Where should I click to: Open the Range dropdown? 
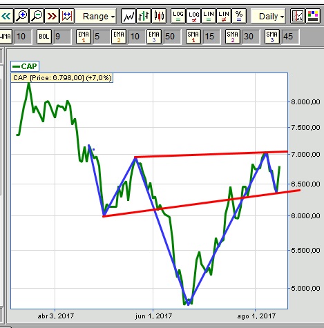pyautogui.click(x=96, y=16)
